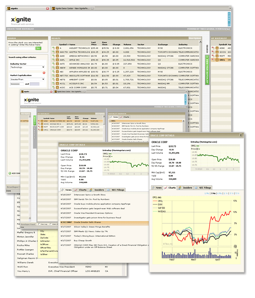Click the add icon on the AAH.TSX Aastra row
Screen dimensions: 255x298
tap(54, 52)
